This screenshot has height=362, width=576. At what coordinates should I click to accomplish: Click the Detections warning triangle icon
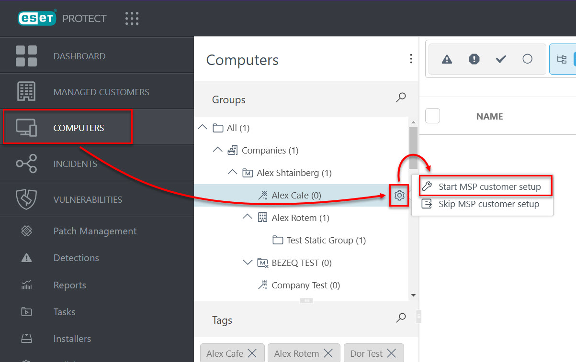click(26, 258)
